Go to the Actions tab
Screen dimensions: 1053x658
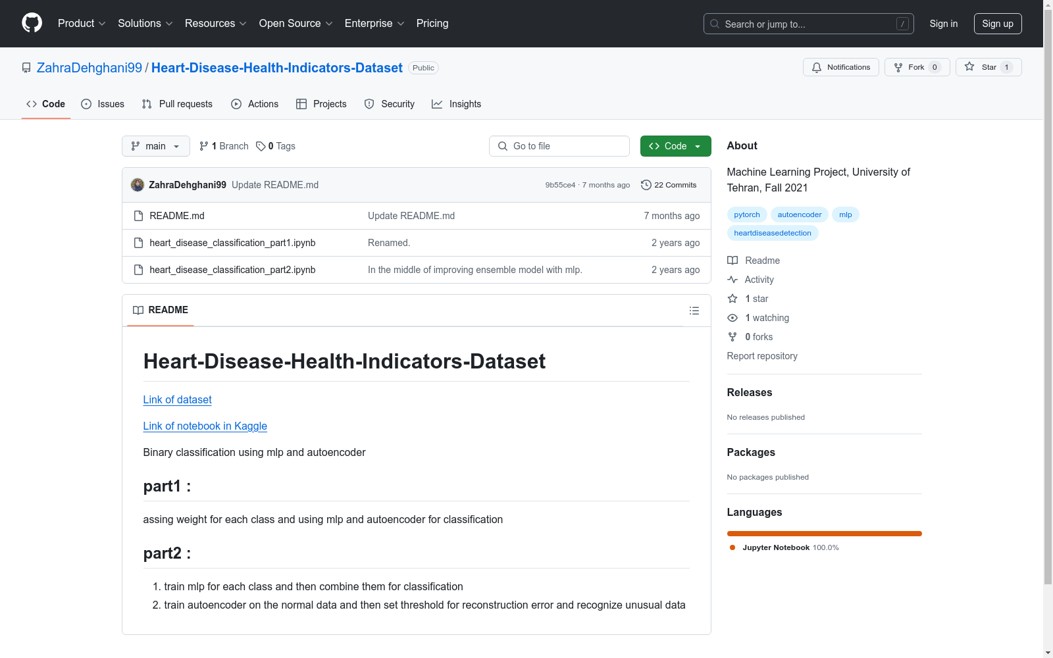pos(255,104)
